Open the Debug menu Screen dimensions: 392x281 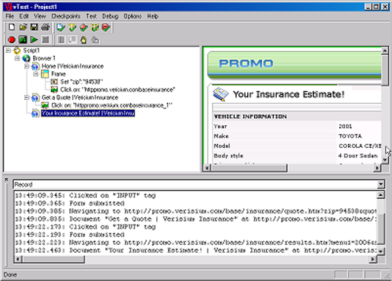pos(110,16)
